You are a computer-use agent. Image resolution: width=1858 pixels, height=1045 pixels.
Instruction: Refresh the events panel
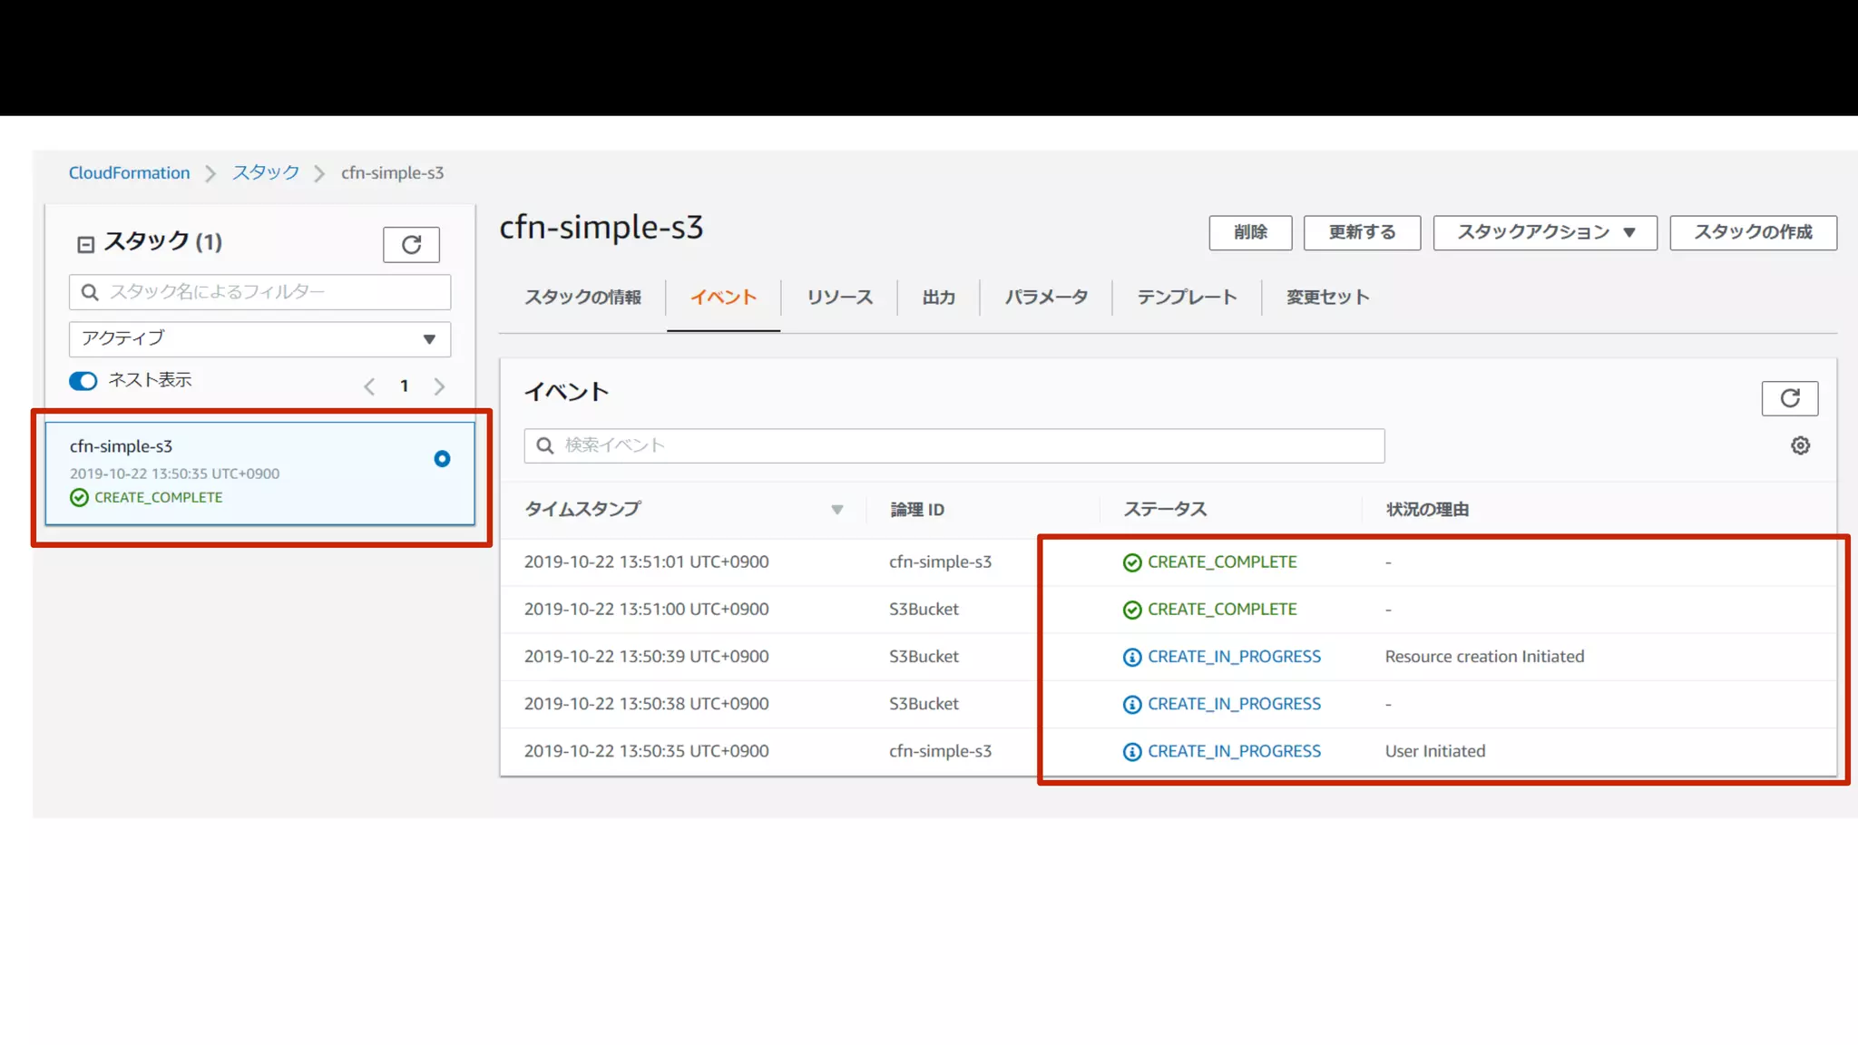pyautogui.click(x=1789, y=398)
